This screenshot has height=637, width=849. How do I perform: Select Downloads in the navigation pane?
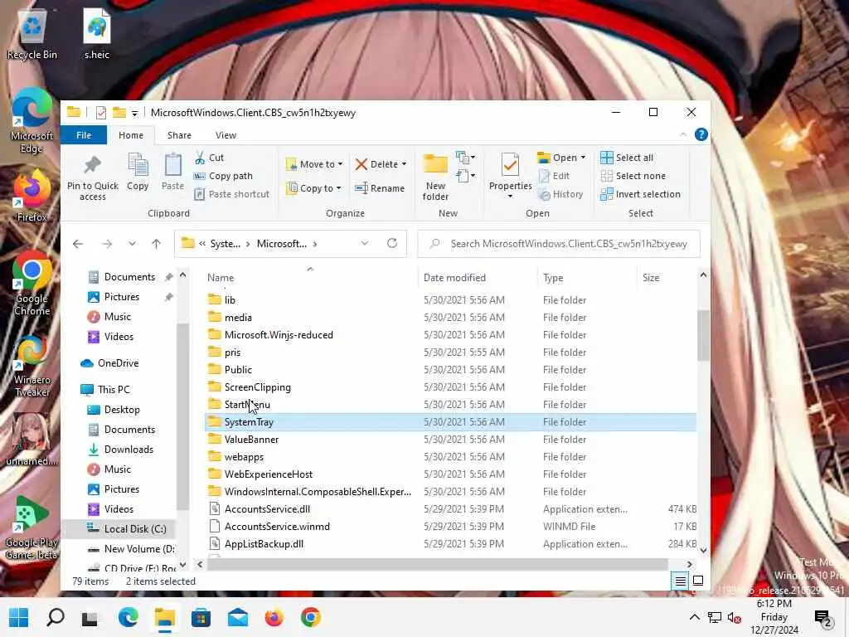click(129, 449)
